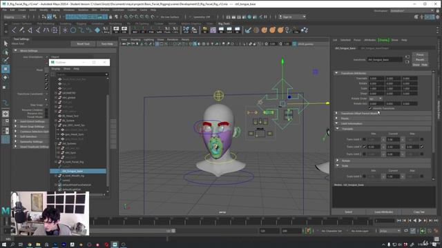The image size is (442, 248).
Task: Click the Maya icon on Windows taskbar
Action: click(x=115, y=245)
